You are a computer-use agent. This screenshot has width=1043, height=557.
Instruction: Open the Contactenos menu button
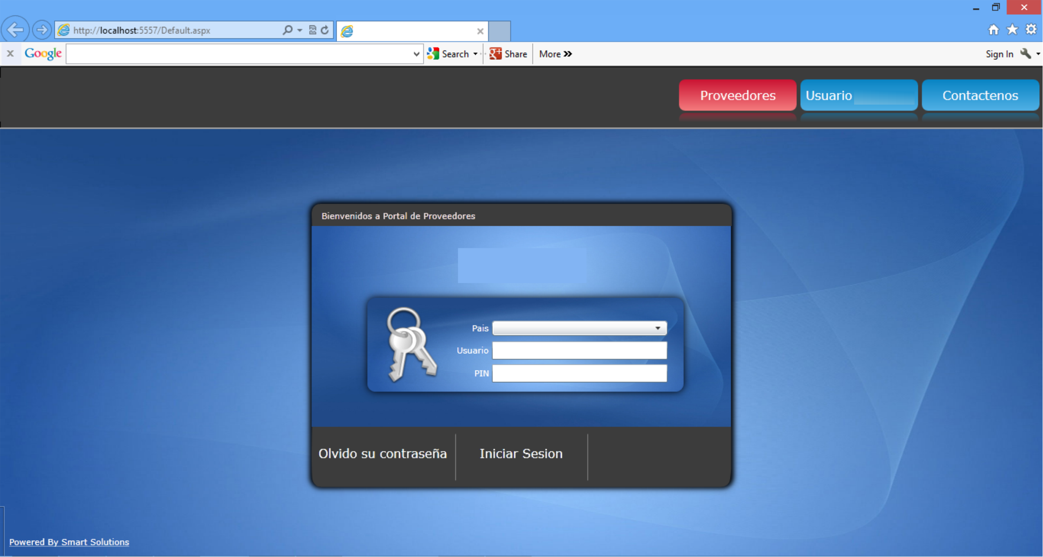click(980, 95)
